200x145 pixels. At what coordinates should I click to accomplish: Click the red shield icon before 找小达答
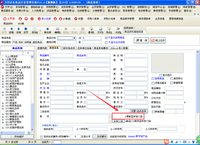[32, 19]
